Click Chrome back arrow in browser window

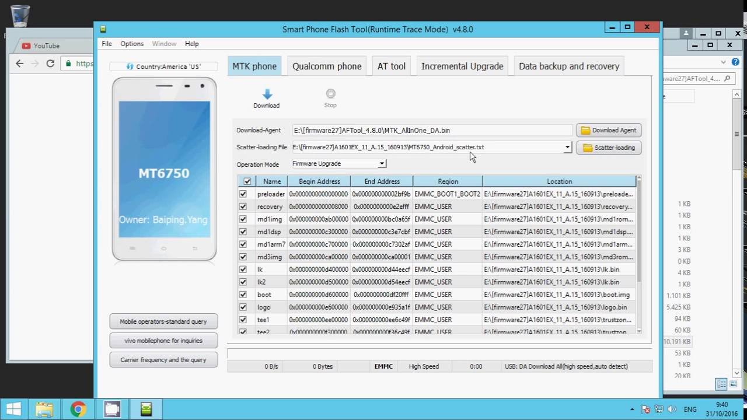pos(20,64)
